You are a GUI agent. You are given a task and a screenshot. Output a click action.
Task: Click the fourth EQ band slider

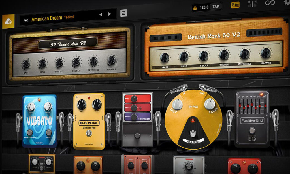[252, 106]
